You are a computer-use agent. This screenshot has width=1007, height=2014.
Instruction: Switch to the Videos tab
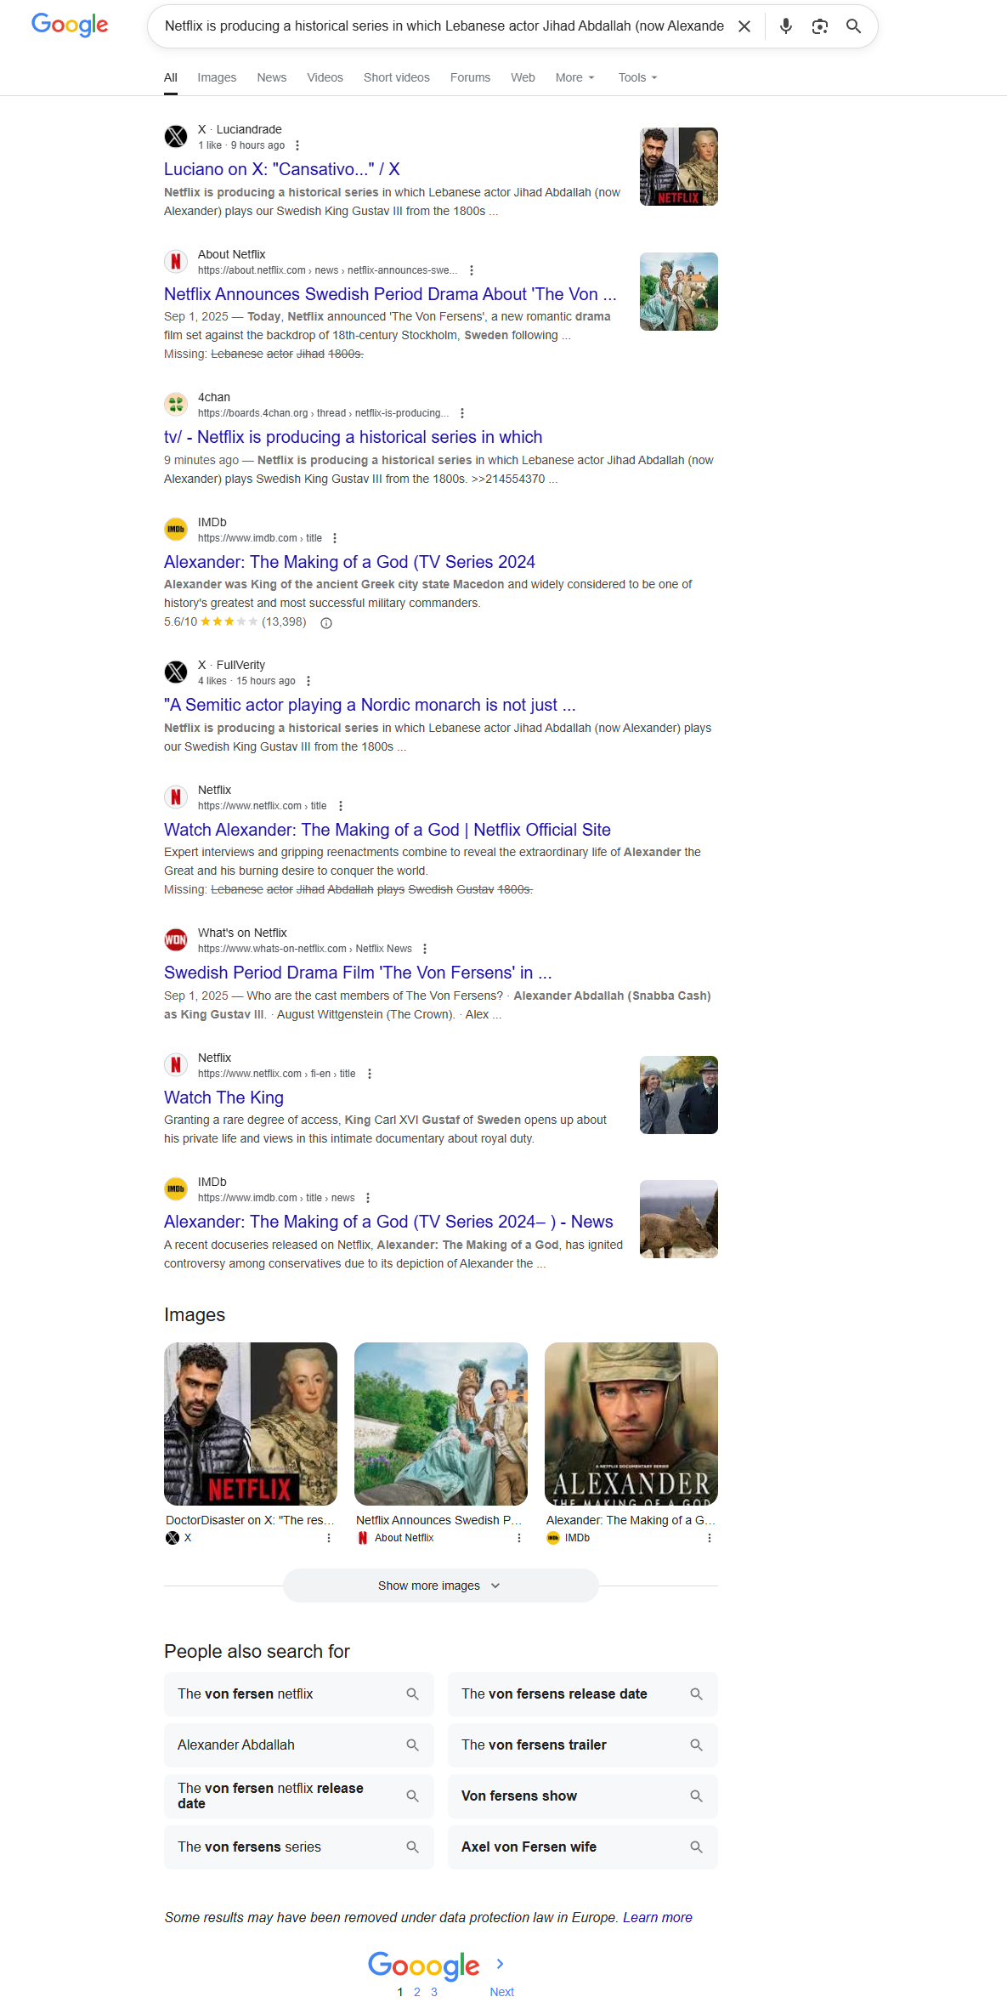325,77
